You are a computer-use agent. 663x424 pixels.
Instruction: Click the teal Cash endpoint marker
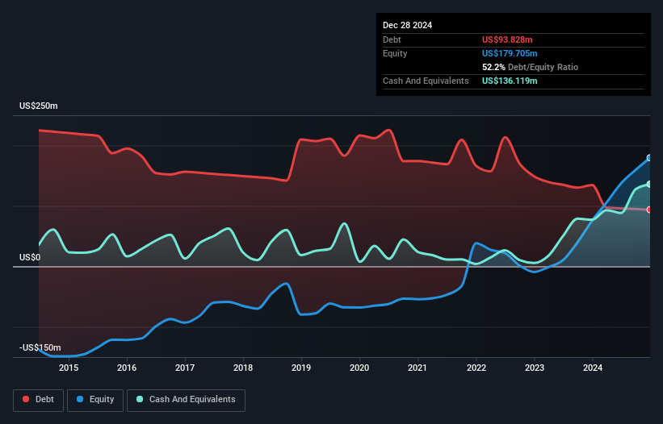pos(649,185)
